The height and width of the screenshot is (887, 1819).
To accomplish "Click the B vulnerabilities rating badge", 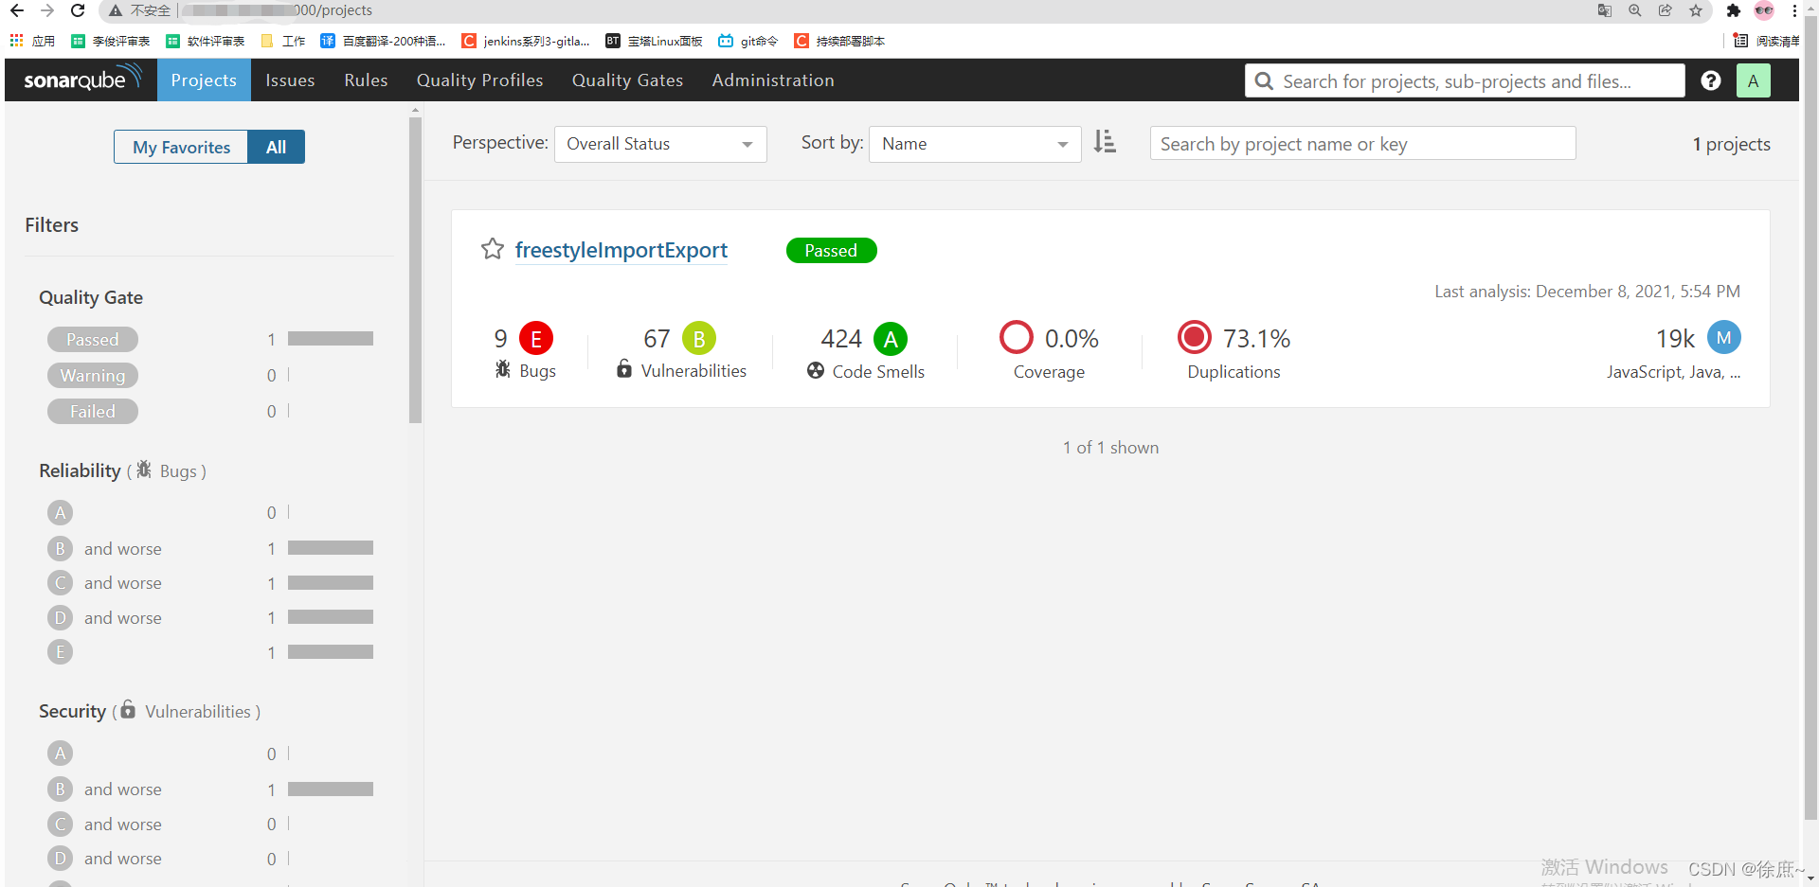I will [x=699, y=338].
